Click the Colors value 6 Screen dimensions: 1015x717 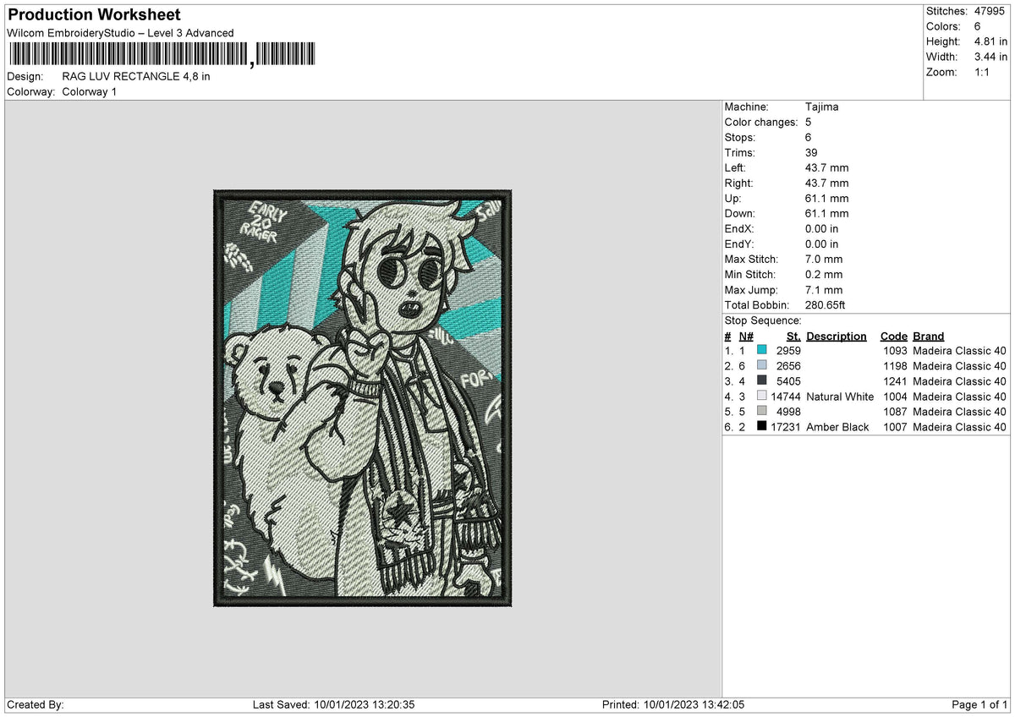(978, 26)
